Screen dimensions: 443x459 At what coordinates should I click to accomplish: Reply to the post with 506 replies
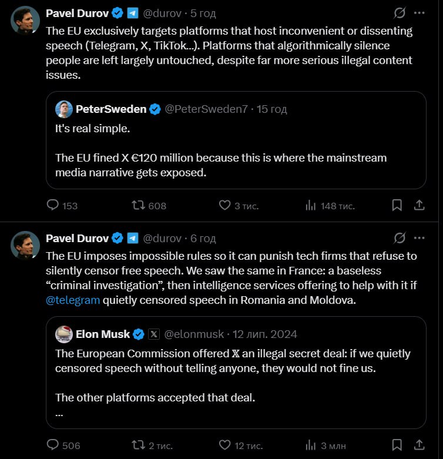pos(53,445)
